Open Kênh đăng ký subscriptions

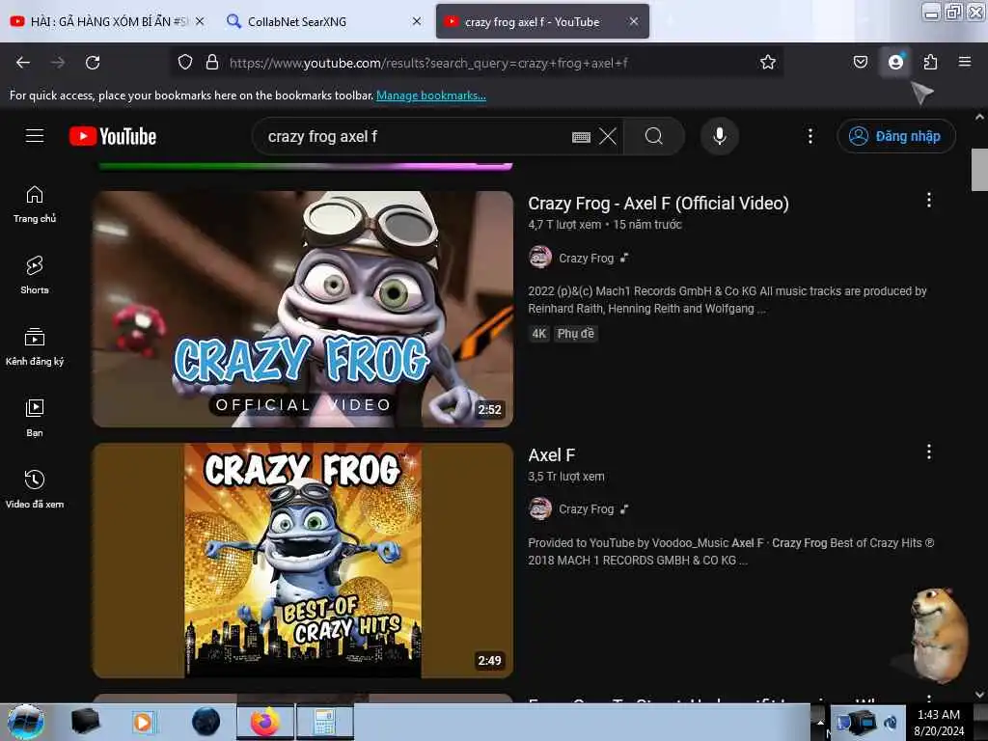coord(35,346)
